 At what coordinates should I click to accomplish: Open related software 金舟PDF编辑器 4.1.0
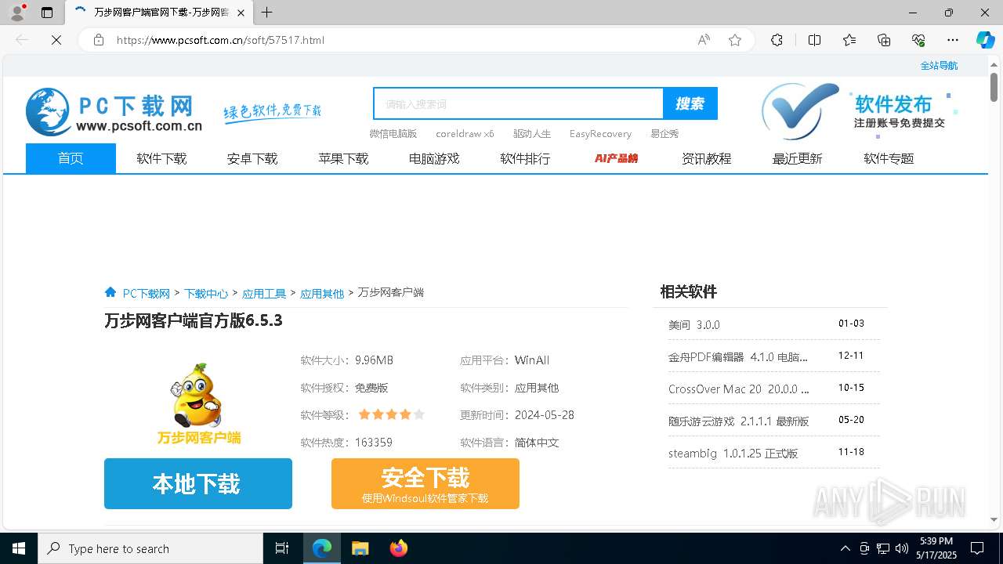(x=738, y=356)
